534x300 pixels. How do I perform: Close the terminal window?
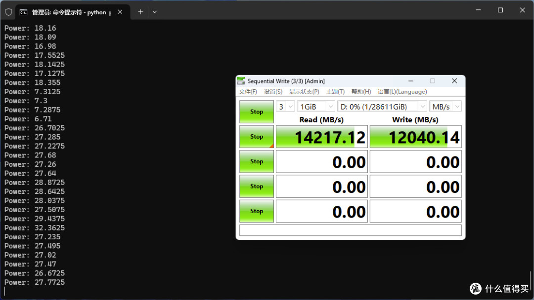[523, 10]
